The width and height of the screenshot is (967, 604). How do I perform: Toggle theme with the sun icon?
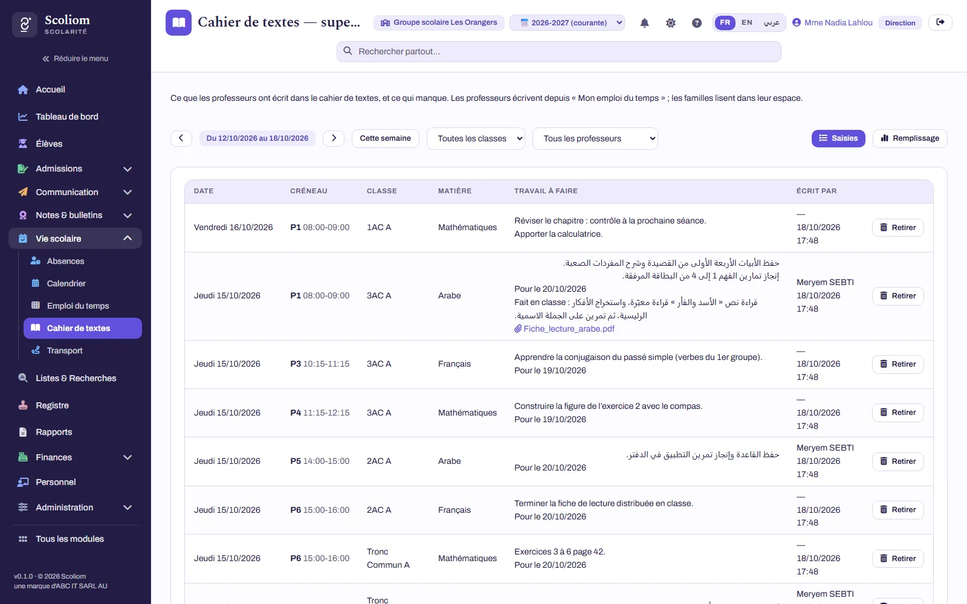[670, 23]
